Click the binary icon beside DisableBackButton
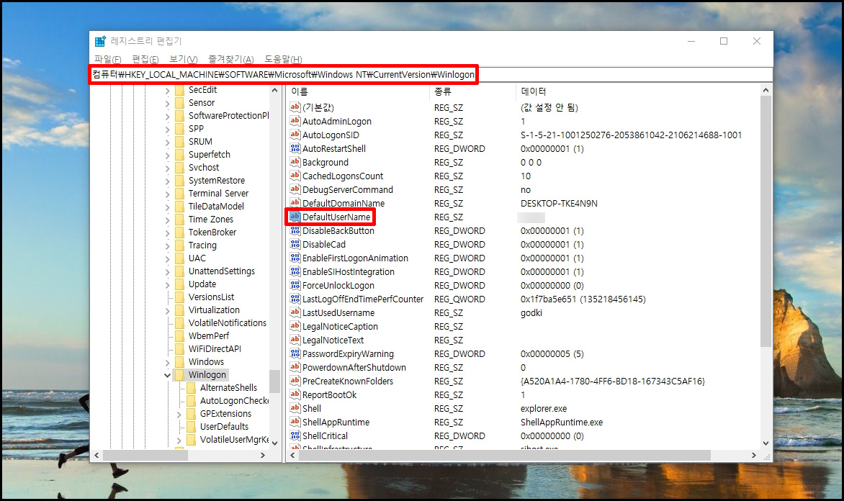 pyautogui.click(x=295, y=230)
